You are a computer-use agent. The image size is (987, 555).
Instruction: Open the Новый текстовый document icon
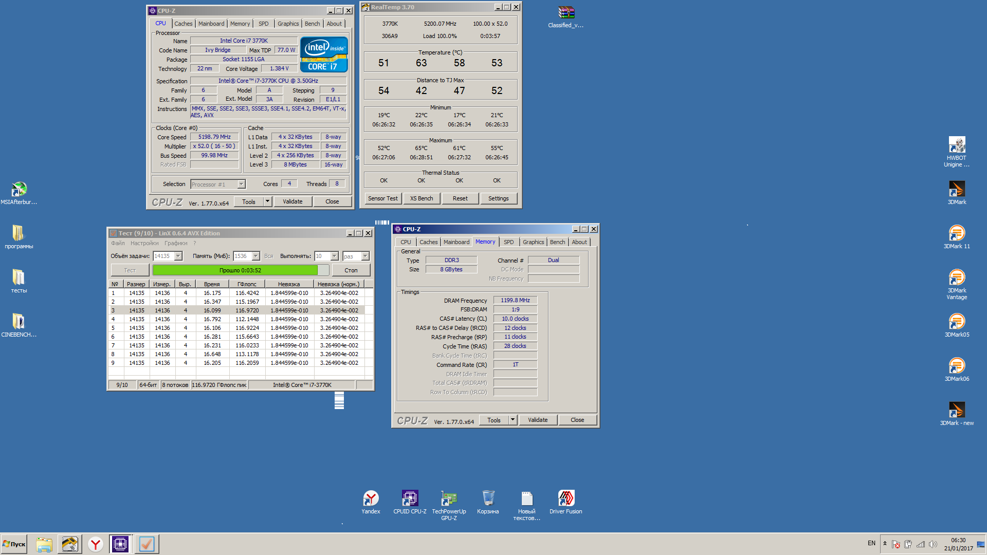point(527,505)
